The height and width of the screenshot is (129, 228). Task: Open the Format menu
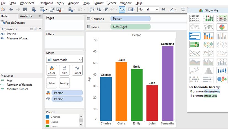pos(98,3)
